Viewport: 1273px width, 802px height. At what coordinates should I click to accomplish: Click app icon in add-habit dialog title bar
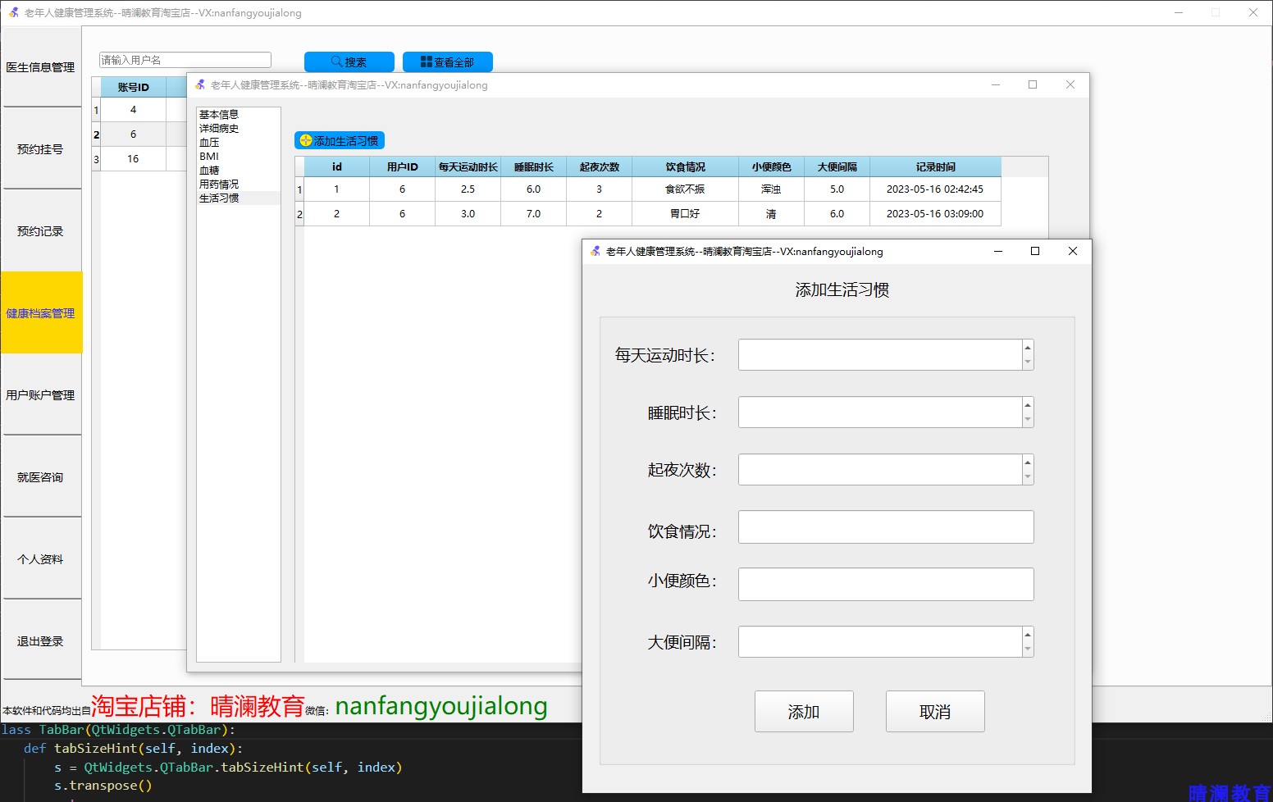pyautogui.click(x=595, y=251)
